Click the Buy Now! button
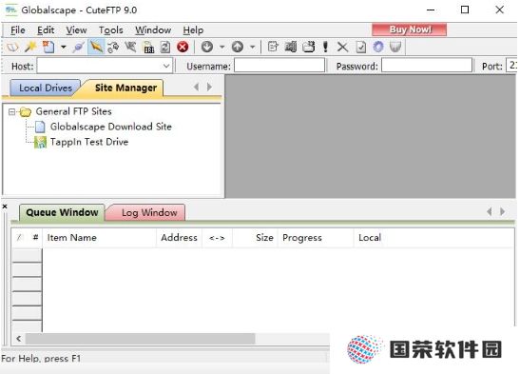This screenshot has height=374, width=520. [409, 30]
